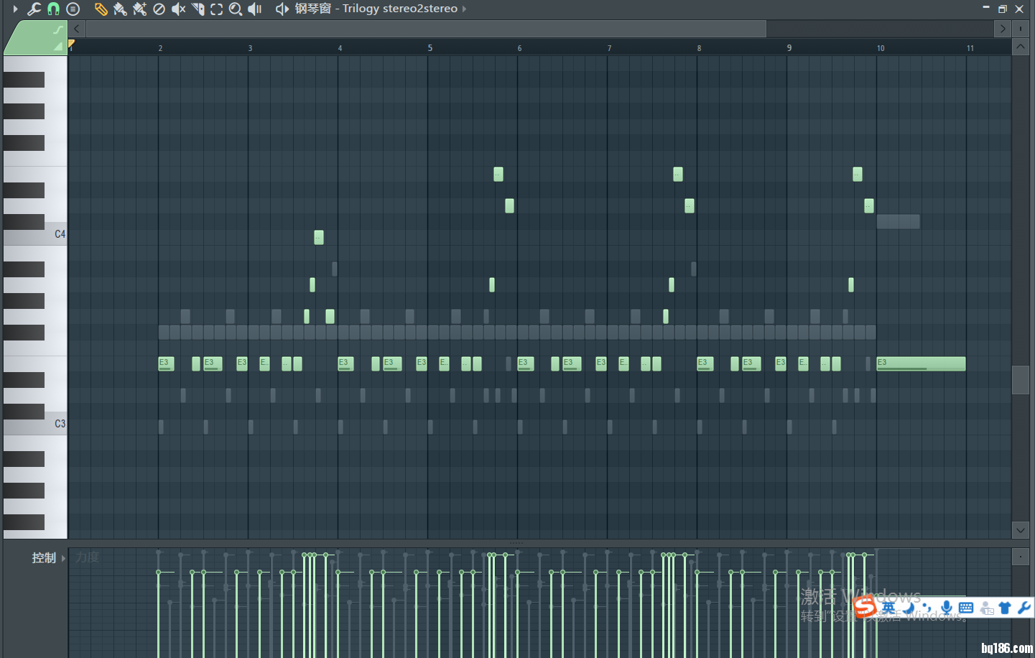Switch the 英 language mode in Sogou bar
1035x658 pixels.
888,608
